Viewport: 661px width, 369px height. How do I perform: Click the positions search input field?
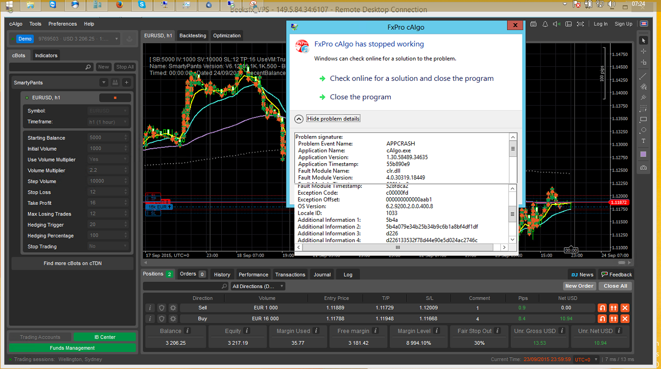[x=185, y=286]
